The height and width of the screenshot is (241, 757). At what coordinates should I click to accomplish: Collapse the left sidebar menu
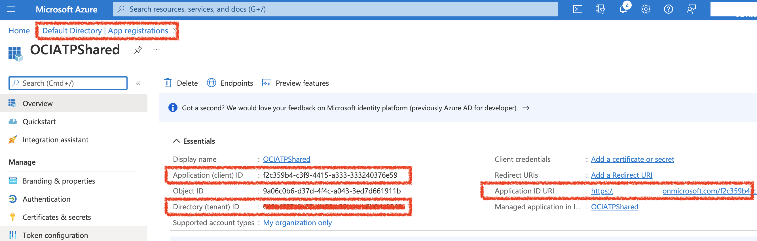tap(138, 83)
